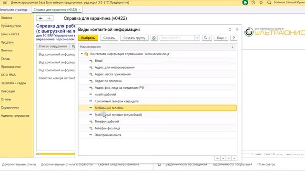Open favorites star in title bar
The height and width of the screenshot is (171, 305).
pyautogui.click(x=261, y=2)
